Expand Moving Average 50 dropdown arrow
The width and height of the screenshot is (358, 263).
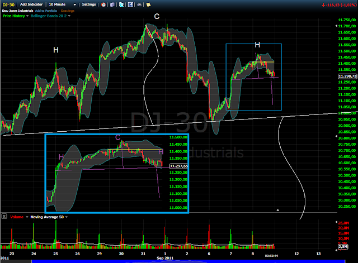[x=67, y=217]
